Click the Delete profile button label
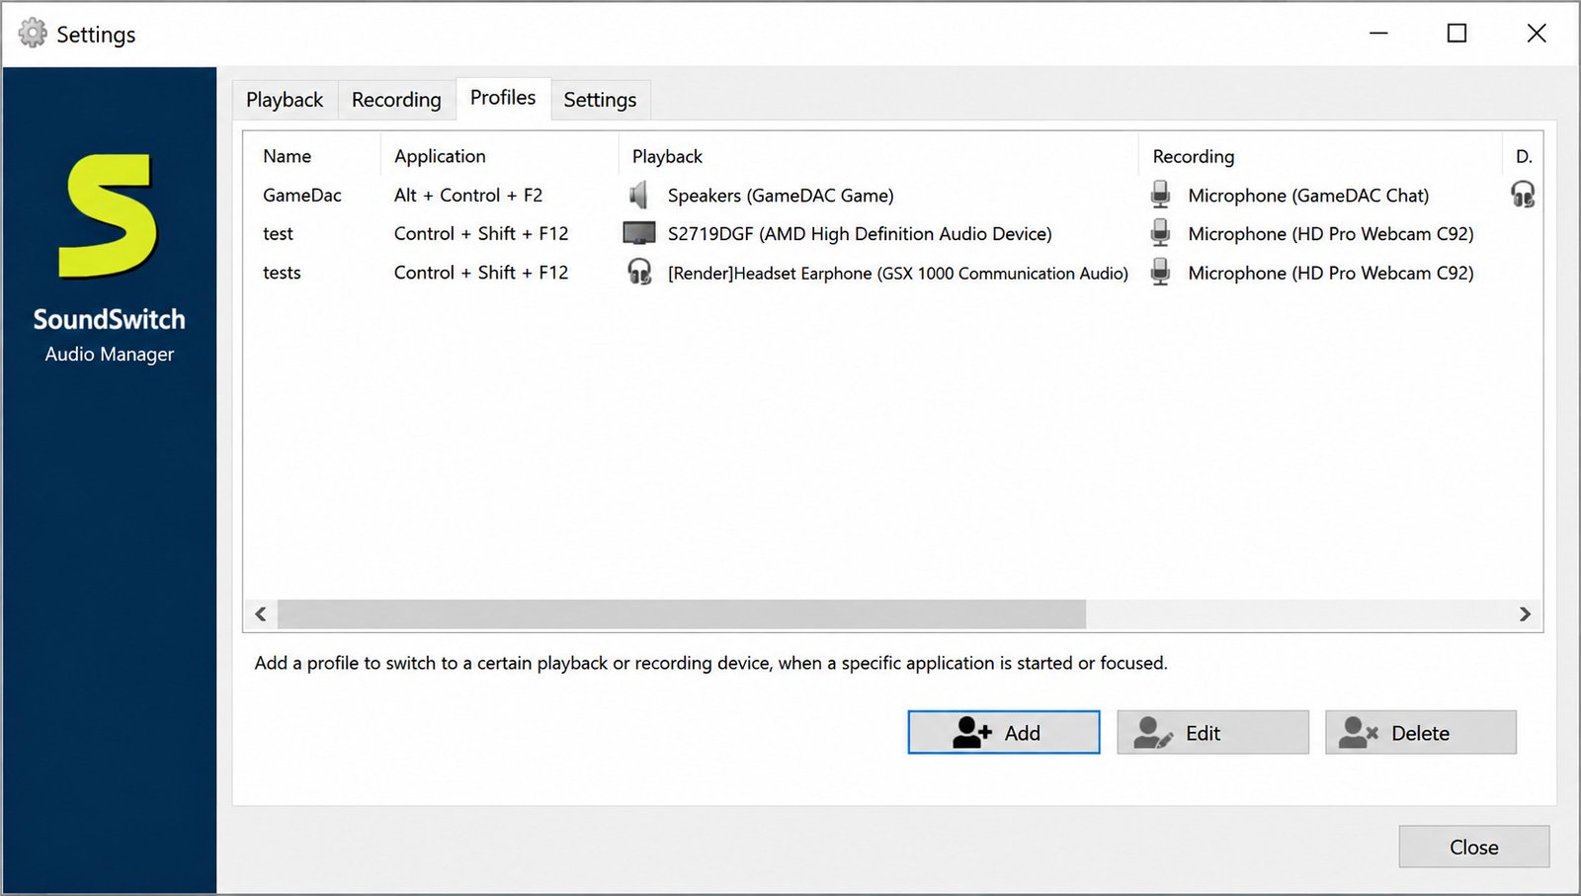 point(1420,733)
